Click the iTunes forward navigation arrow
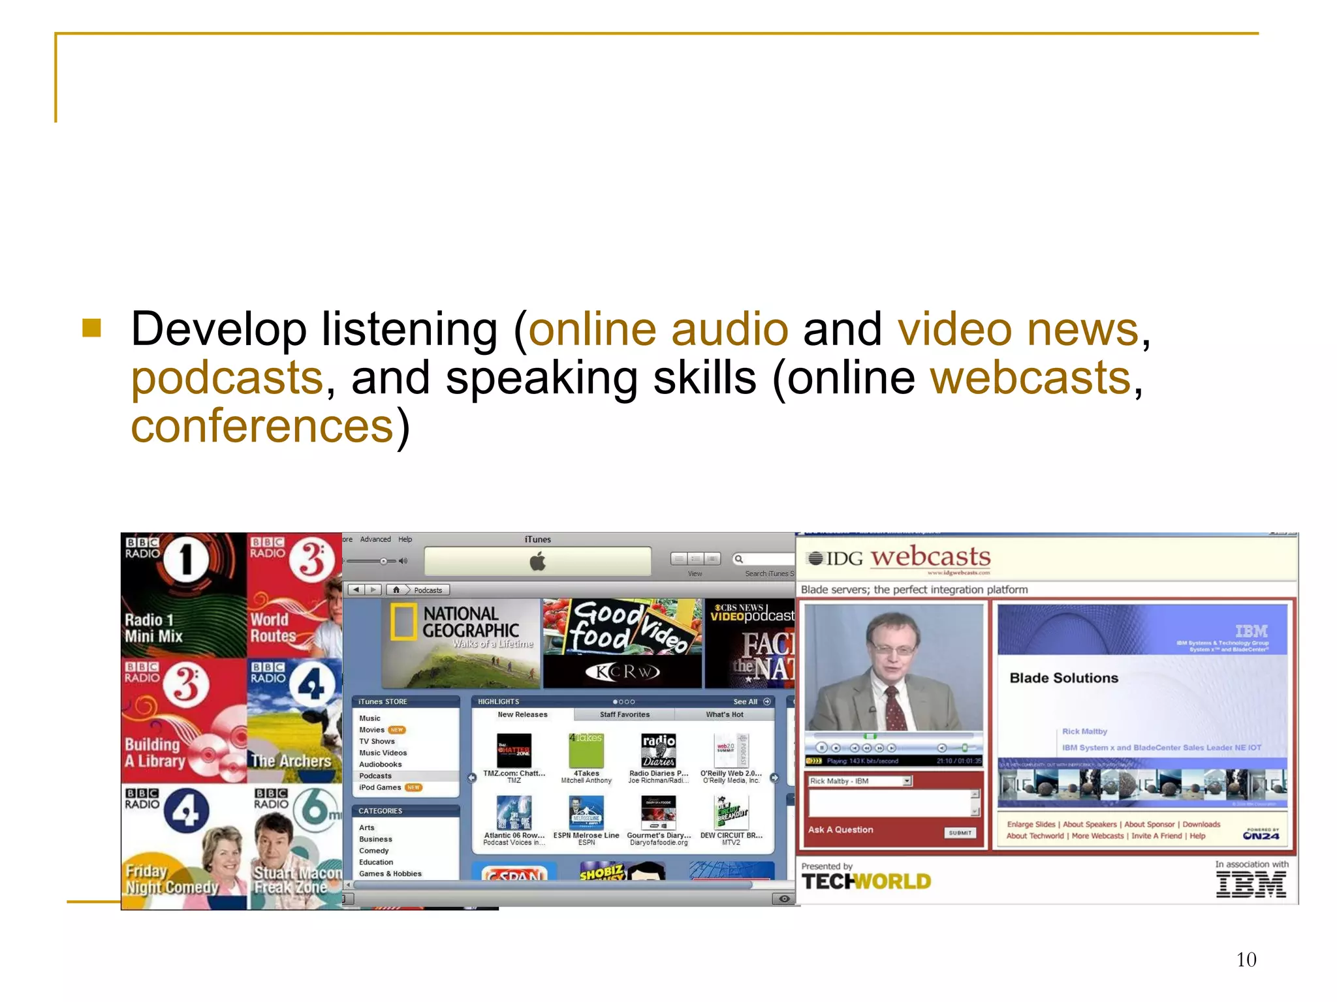 [373, 590]
